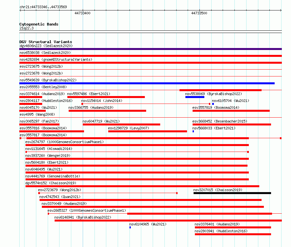Open esv2055553 (Bentley2008) variant
291x247 pixels.
pos(43,87)
